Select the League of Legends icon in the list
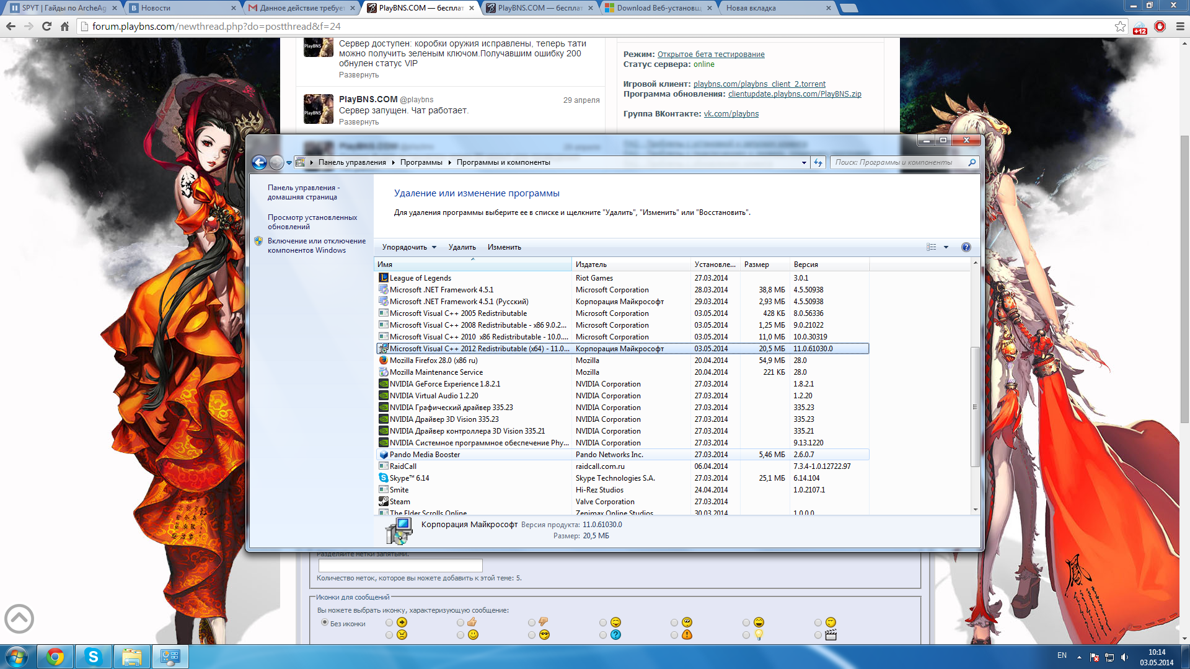The width and height of the screenshot is (1190, 669). coord(384,278)
